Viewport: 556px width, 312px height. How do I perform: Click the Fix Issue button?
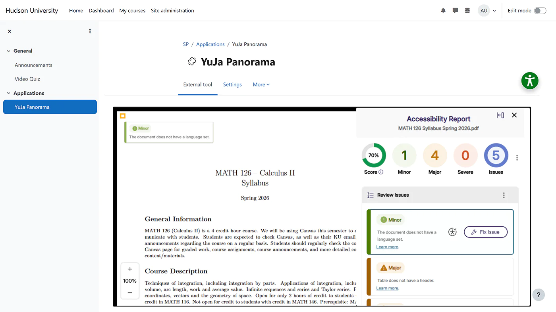point(485,232)
